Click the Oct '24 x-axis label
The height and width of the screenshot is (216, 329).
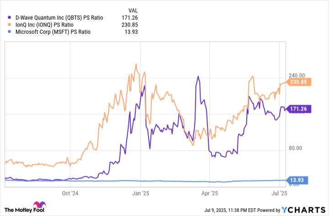point(71,193)
